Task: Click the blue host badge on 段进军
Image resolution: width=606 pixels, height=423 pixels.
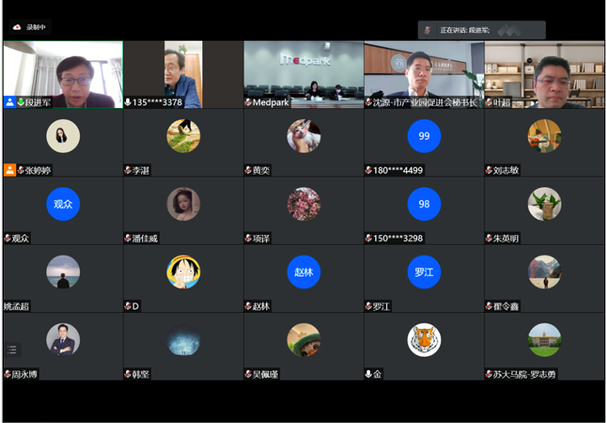Action: (10, 102)
